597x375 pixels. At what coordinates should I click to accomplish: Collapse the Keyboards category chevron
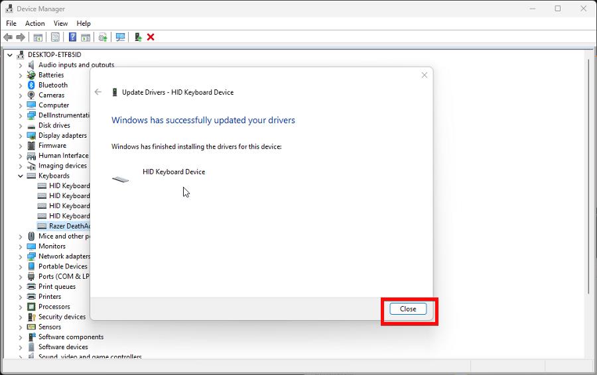[x=21, y=176]
